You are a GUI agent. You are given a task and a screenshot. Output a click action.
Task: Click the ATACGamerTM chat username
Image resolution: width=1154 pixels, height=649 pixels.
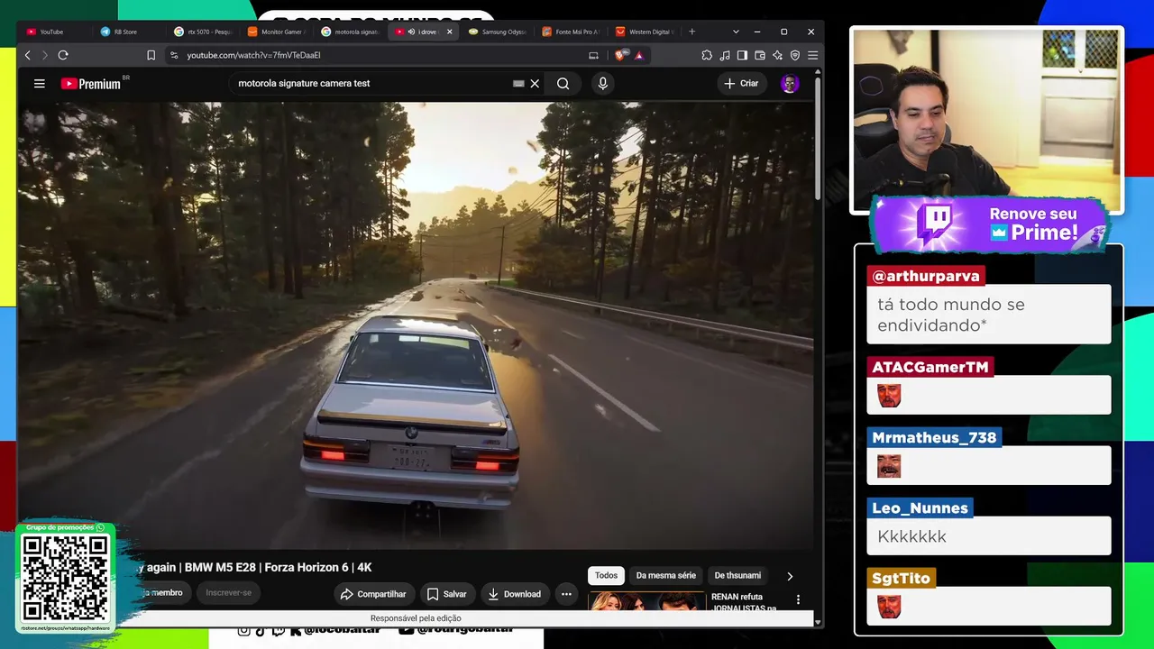coord(930,367)
